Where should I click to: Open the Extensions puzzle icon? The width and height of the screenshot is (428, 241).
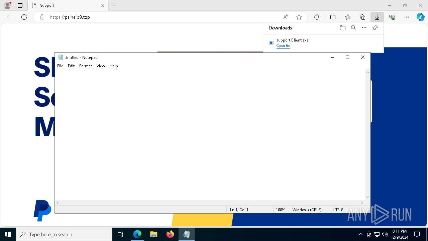coord(317,17)
